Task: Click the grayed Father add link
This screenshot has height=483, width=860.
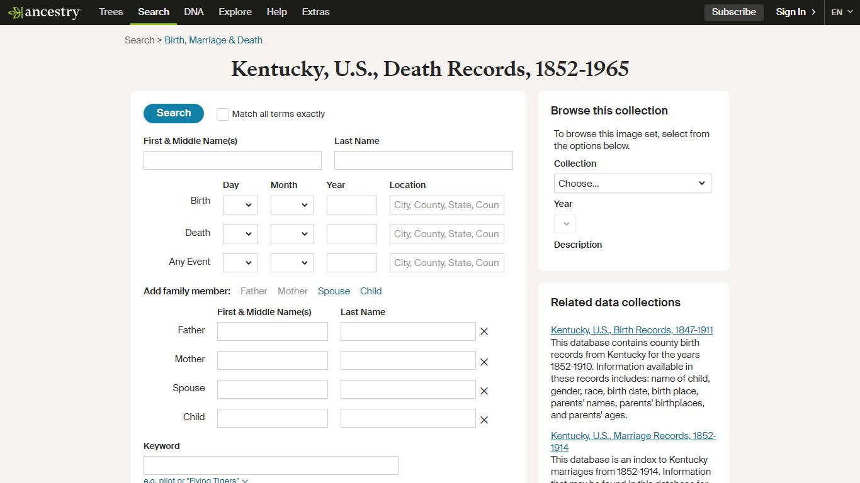Action: pos(254,291)
